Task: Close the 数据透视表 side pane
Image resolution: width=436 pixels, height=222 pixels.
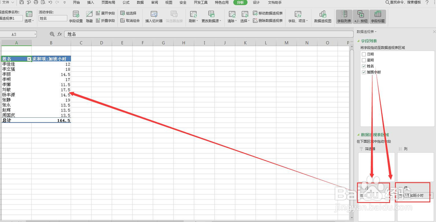Action: point(434,32)
